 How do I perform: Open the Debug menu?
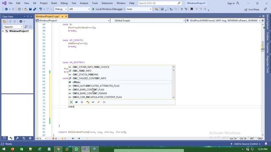point(64,3)
